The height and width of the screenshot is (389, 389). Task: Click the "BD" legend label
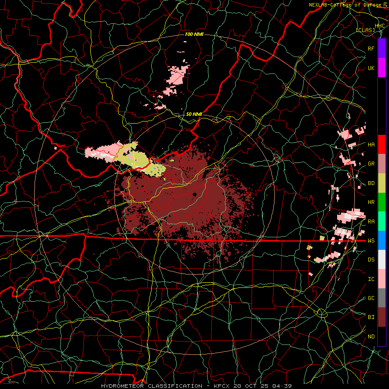coord(371,183)
